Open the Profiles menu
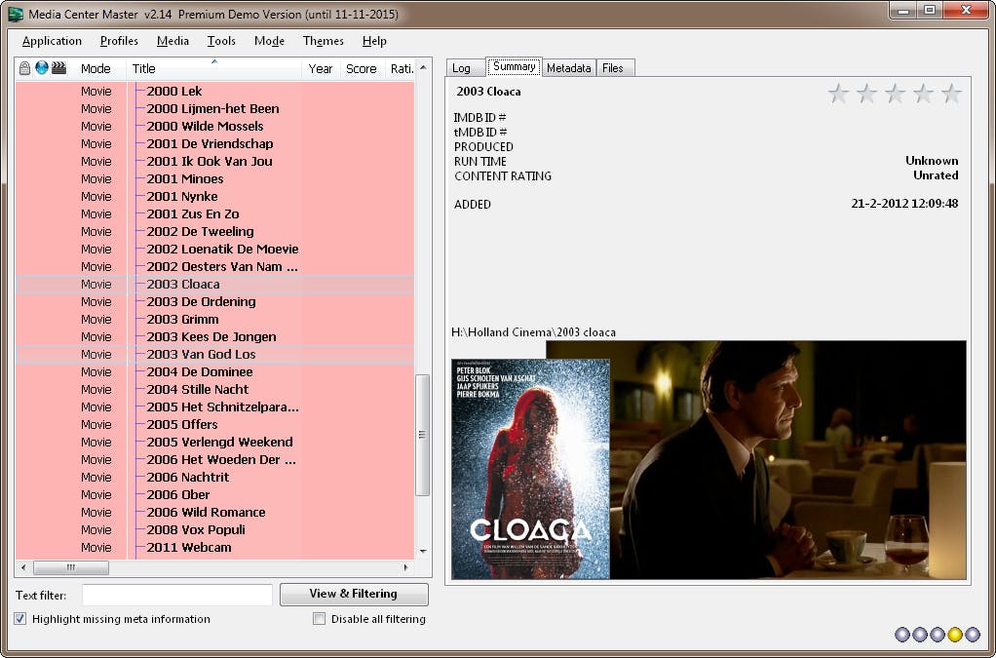Screen dimensions: 996x658 click(x=119, y=41)
